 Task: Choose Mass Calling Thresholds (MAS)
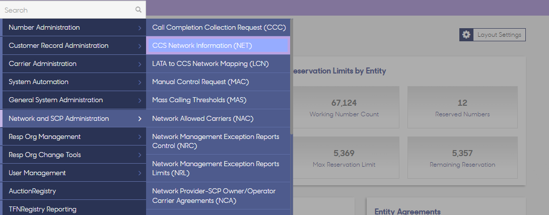coord(218,100)
